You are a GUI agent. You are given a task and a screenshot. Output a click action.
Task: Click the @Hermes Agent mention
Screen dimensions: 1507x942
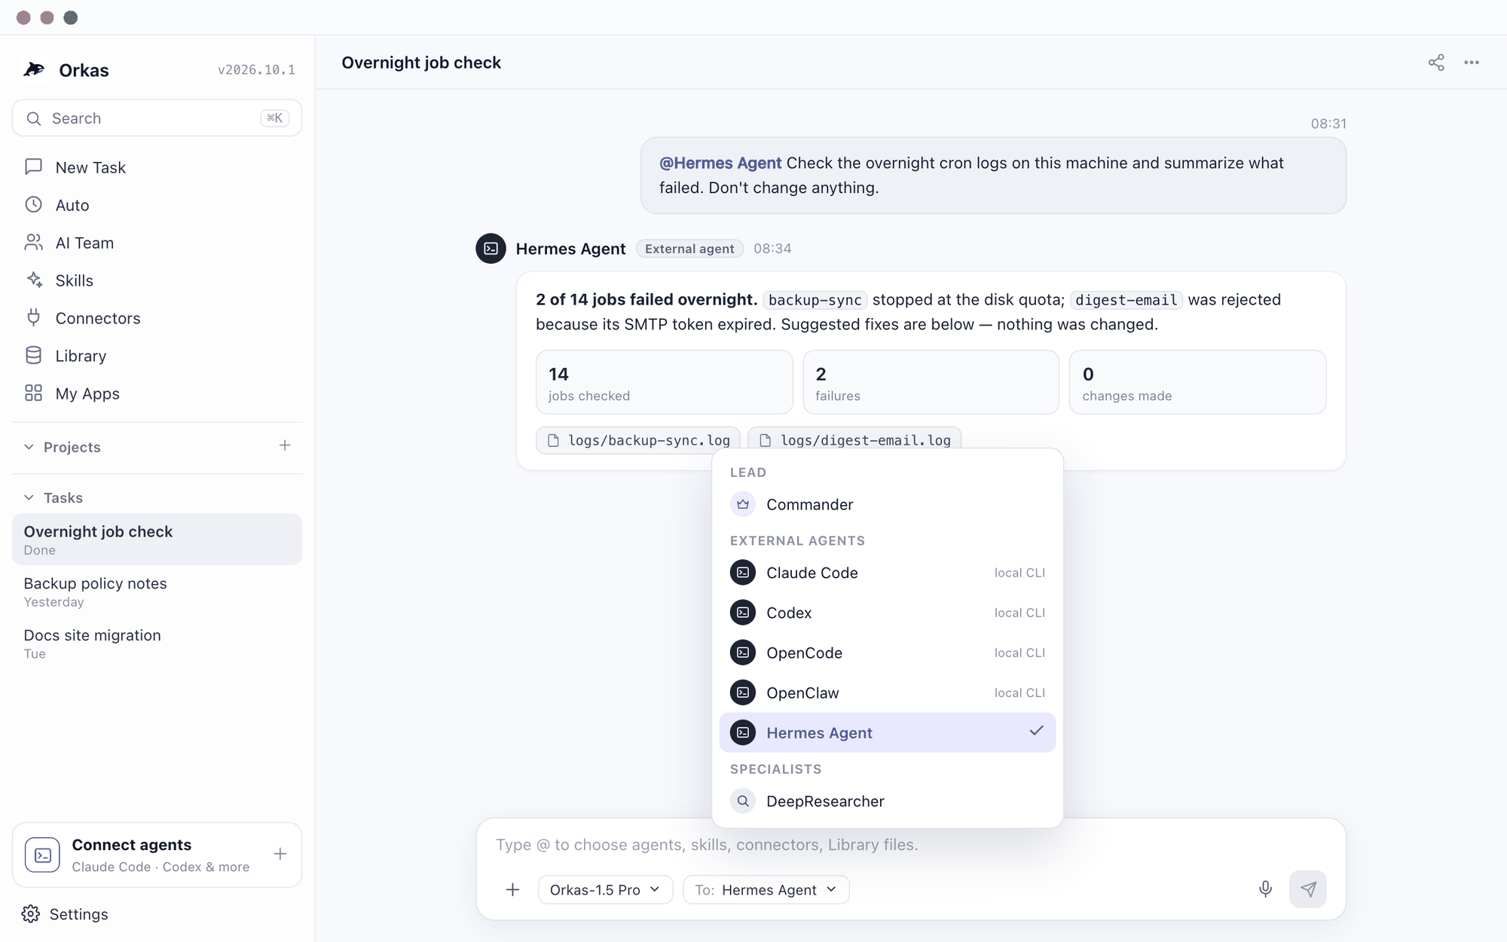(720, 163)
